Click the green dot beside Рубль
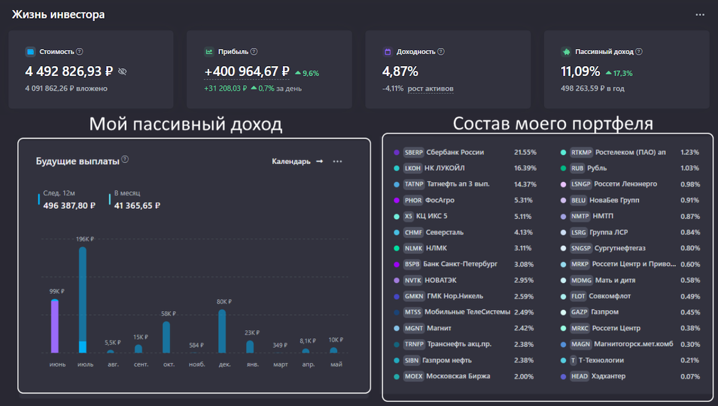The height and width of the screenshot is (406, 718). click(563, 168)
